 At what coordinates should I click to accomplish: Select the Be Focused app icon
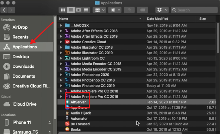coord(67,124)
